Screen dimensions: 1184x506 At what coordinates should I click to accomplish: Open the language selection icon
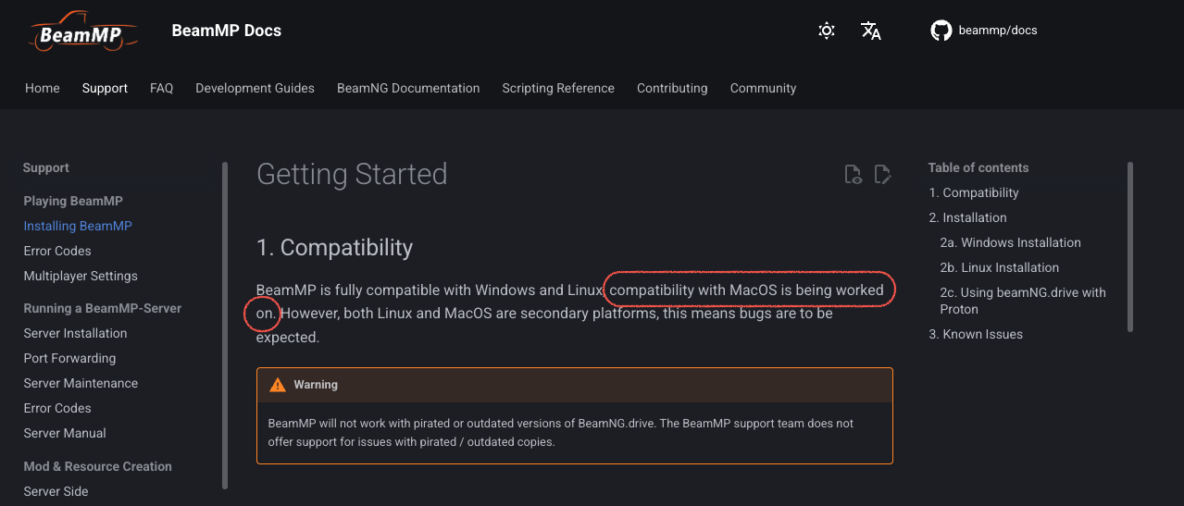871,31
